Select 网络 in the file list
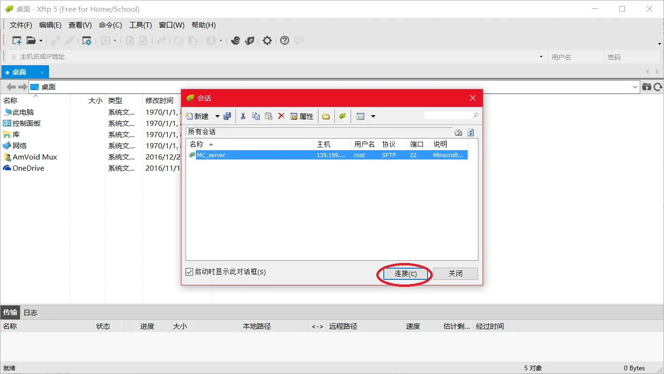 click(x=15, y=145)
